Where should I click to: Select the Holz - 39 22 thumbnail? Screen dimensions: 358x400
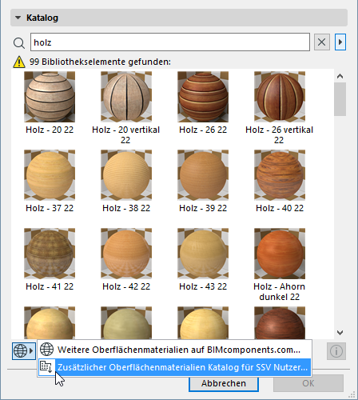click(203, 175)
